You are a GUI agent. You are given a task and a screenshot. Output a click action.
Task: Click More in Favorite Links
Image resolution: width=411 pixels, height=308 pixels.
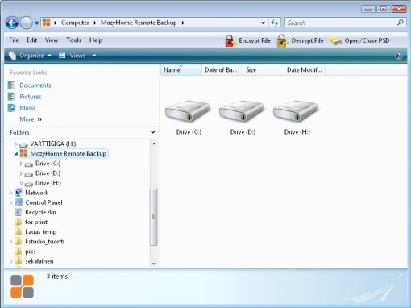pyautogui.click(x=27, y=119)
